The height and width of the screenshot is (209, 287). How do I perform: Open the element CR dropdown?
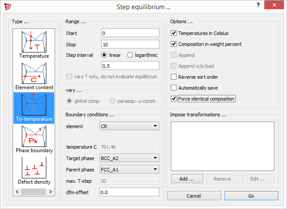tap(130, 126)
